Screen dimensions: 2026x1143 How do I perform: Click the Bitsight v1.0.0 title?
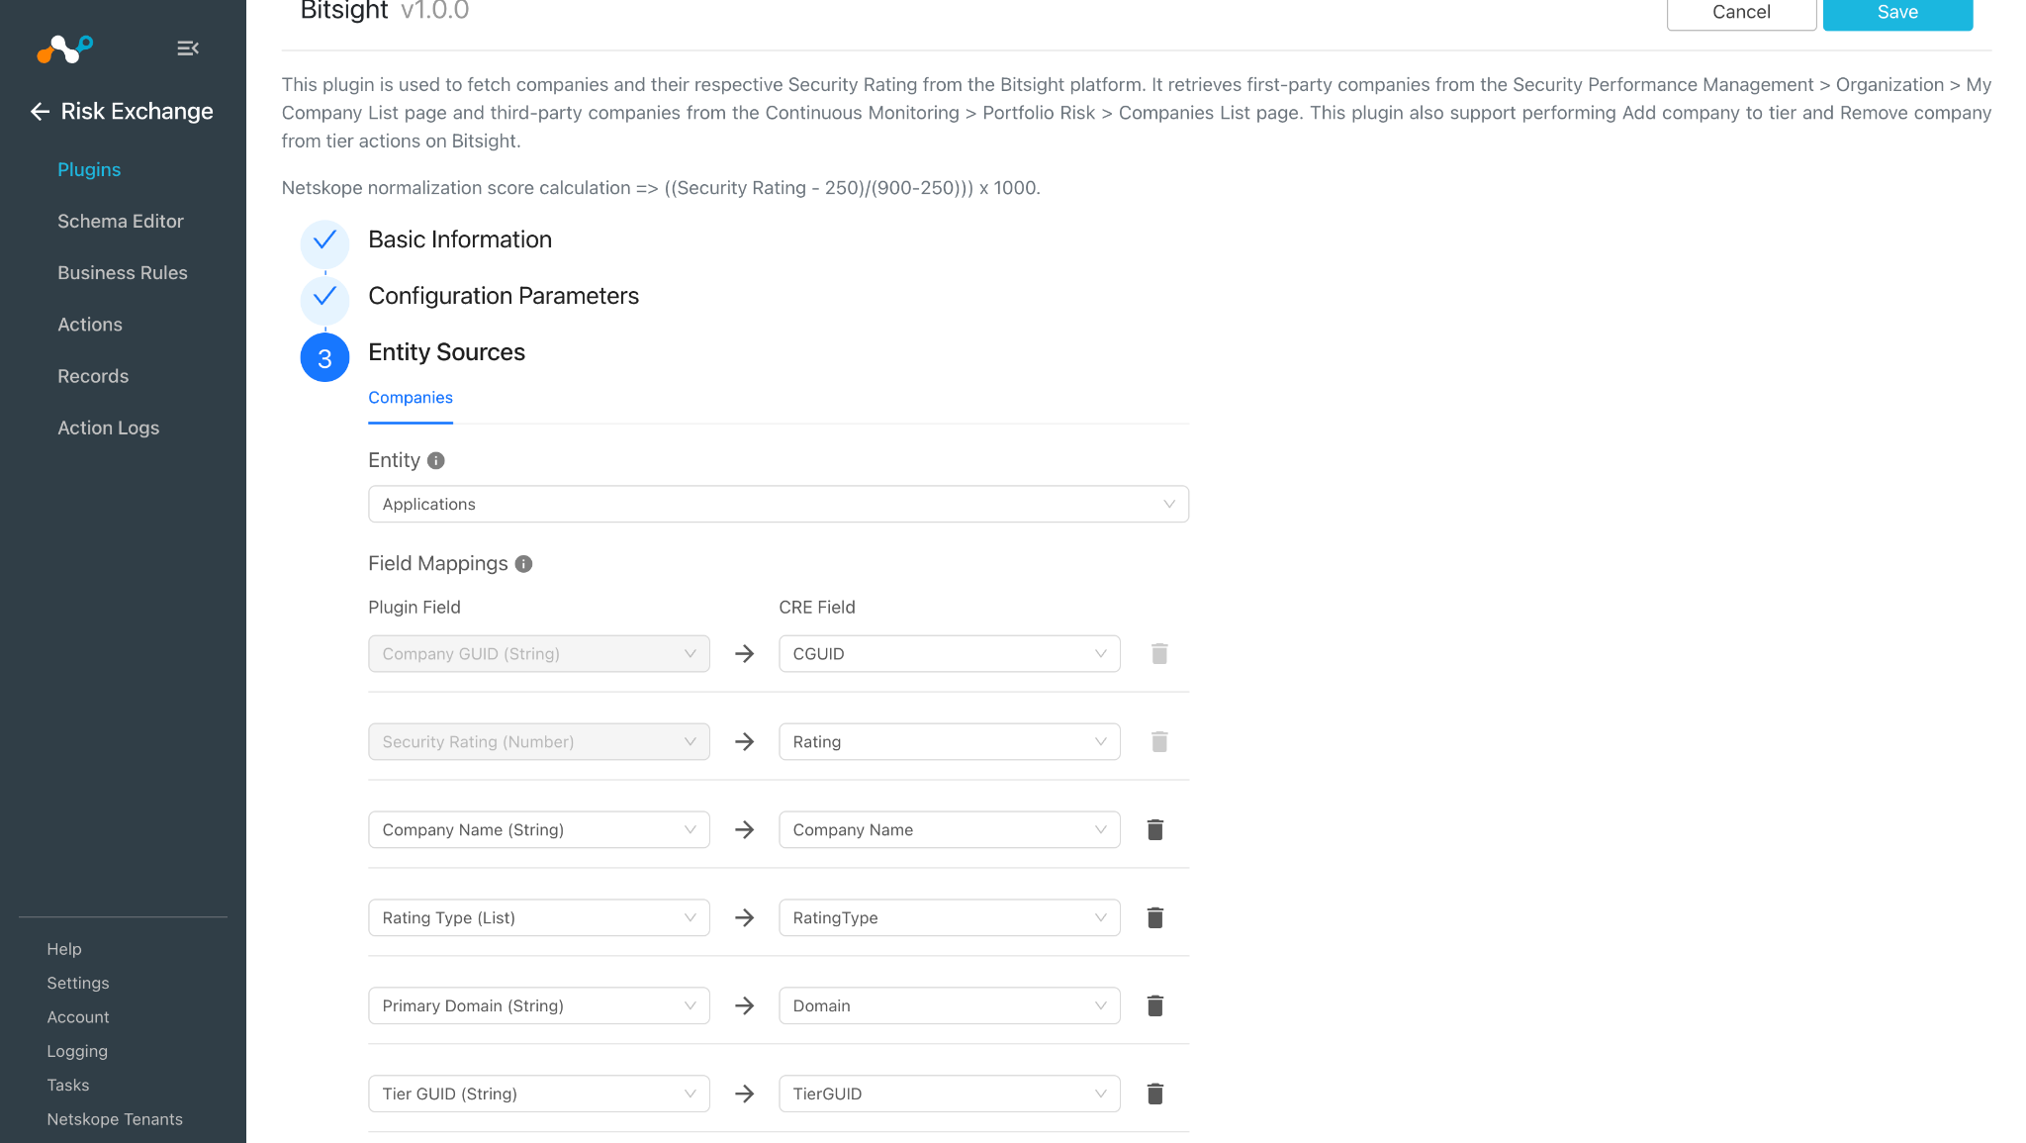[x=385, y=11]
